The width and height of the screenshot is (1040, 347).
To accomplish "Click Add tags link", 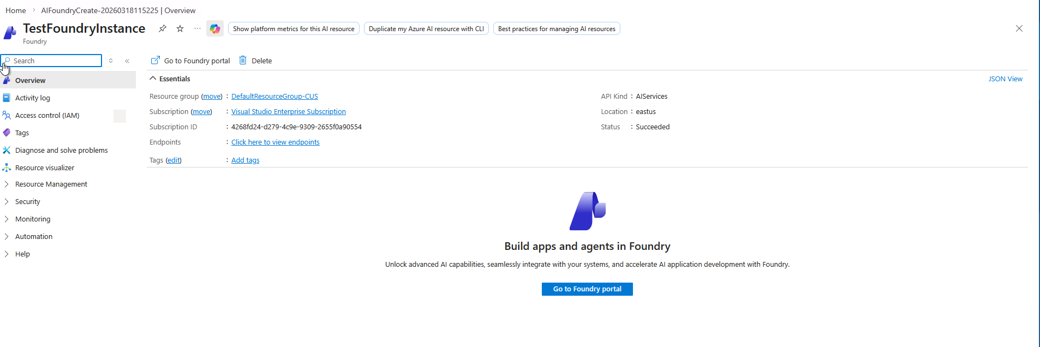I will click(x=246, y=160).
